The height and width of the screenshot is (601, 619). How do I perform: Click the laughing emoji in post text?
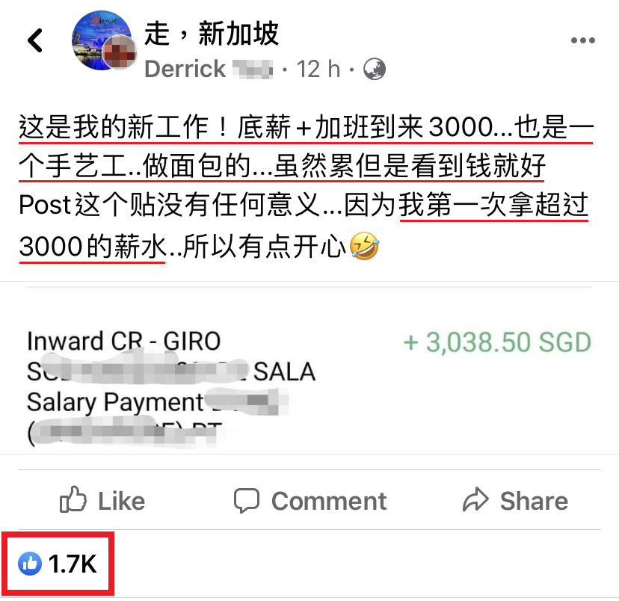pyautogui.click(x=364, y=246)
